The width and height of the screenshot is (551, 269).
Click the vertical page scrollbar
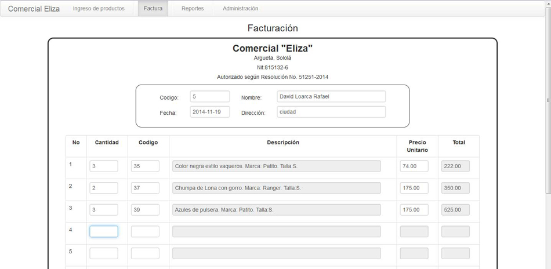point(548,100)
